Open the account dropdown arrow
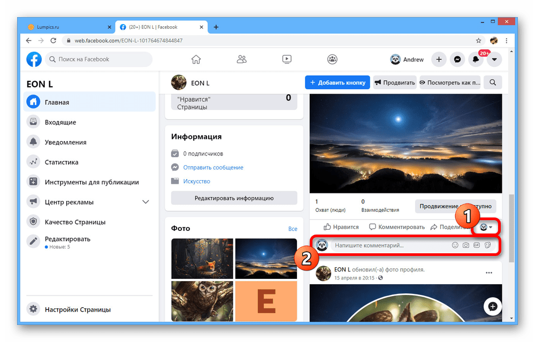535x342 pixels. [x=494, y=59]
